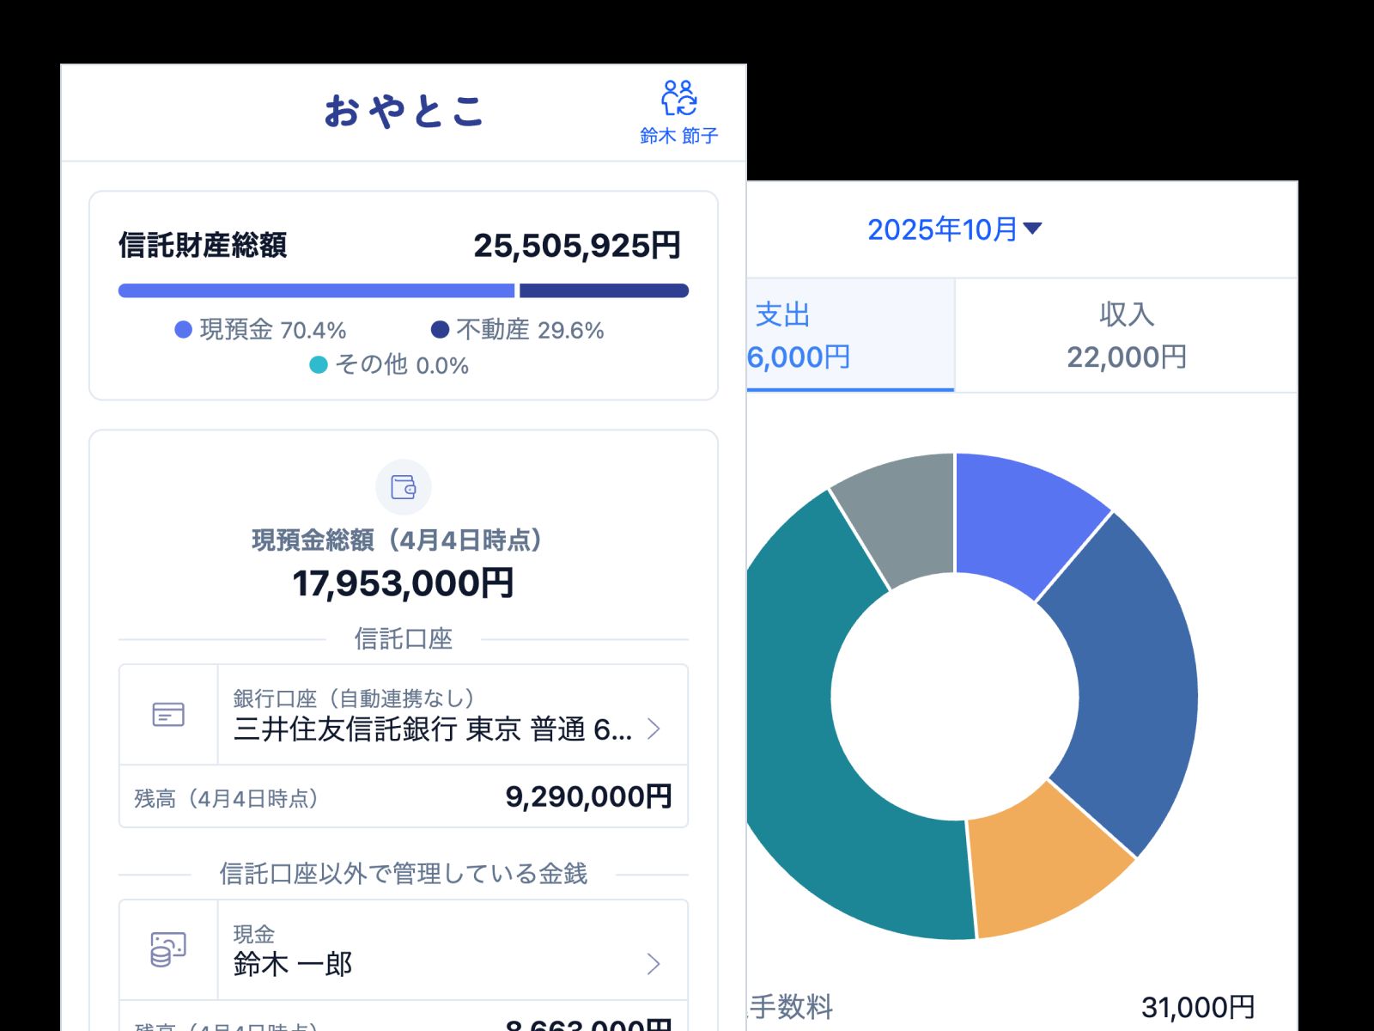This screenshot has height=1031, width=1374.
Task: Click the 現預金 legend dot
Action: pyautogui.click(x=182, y=329)
